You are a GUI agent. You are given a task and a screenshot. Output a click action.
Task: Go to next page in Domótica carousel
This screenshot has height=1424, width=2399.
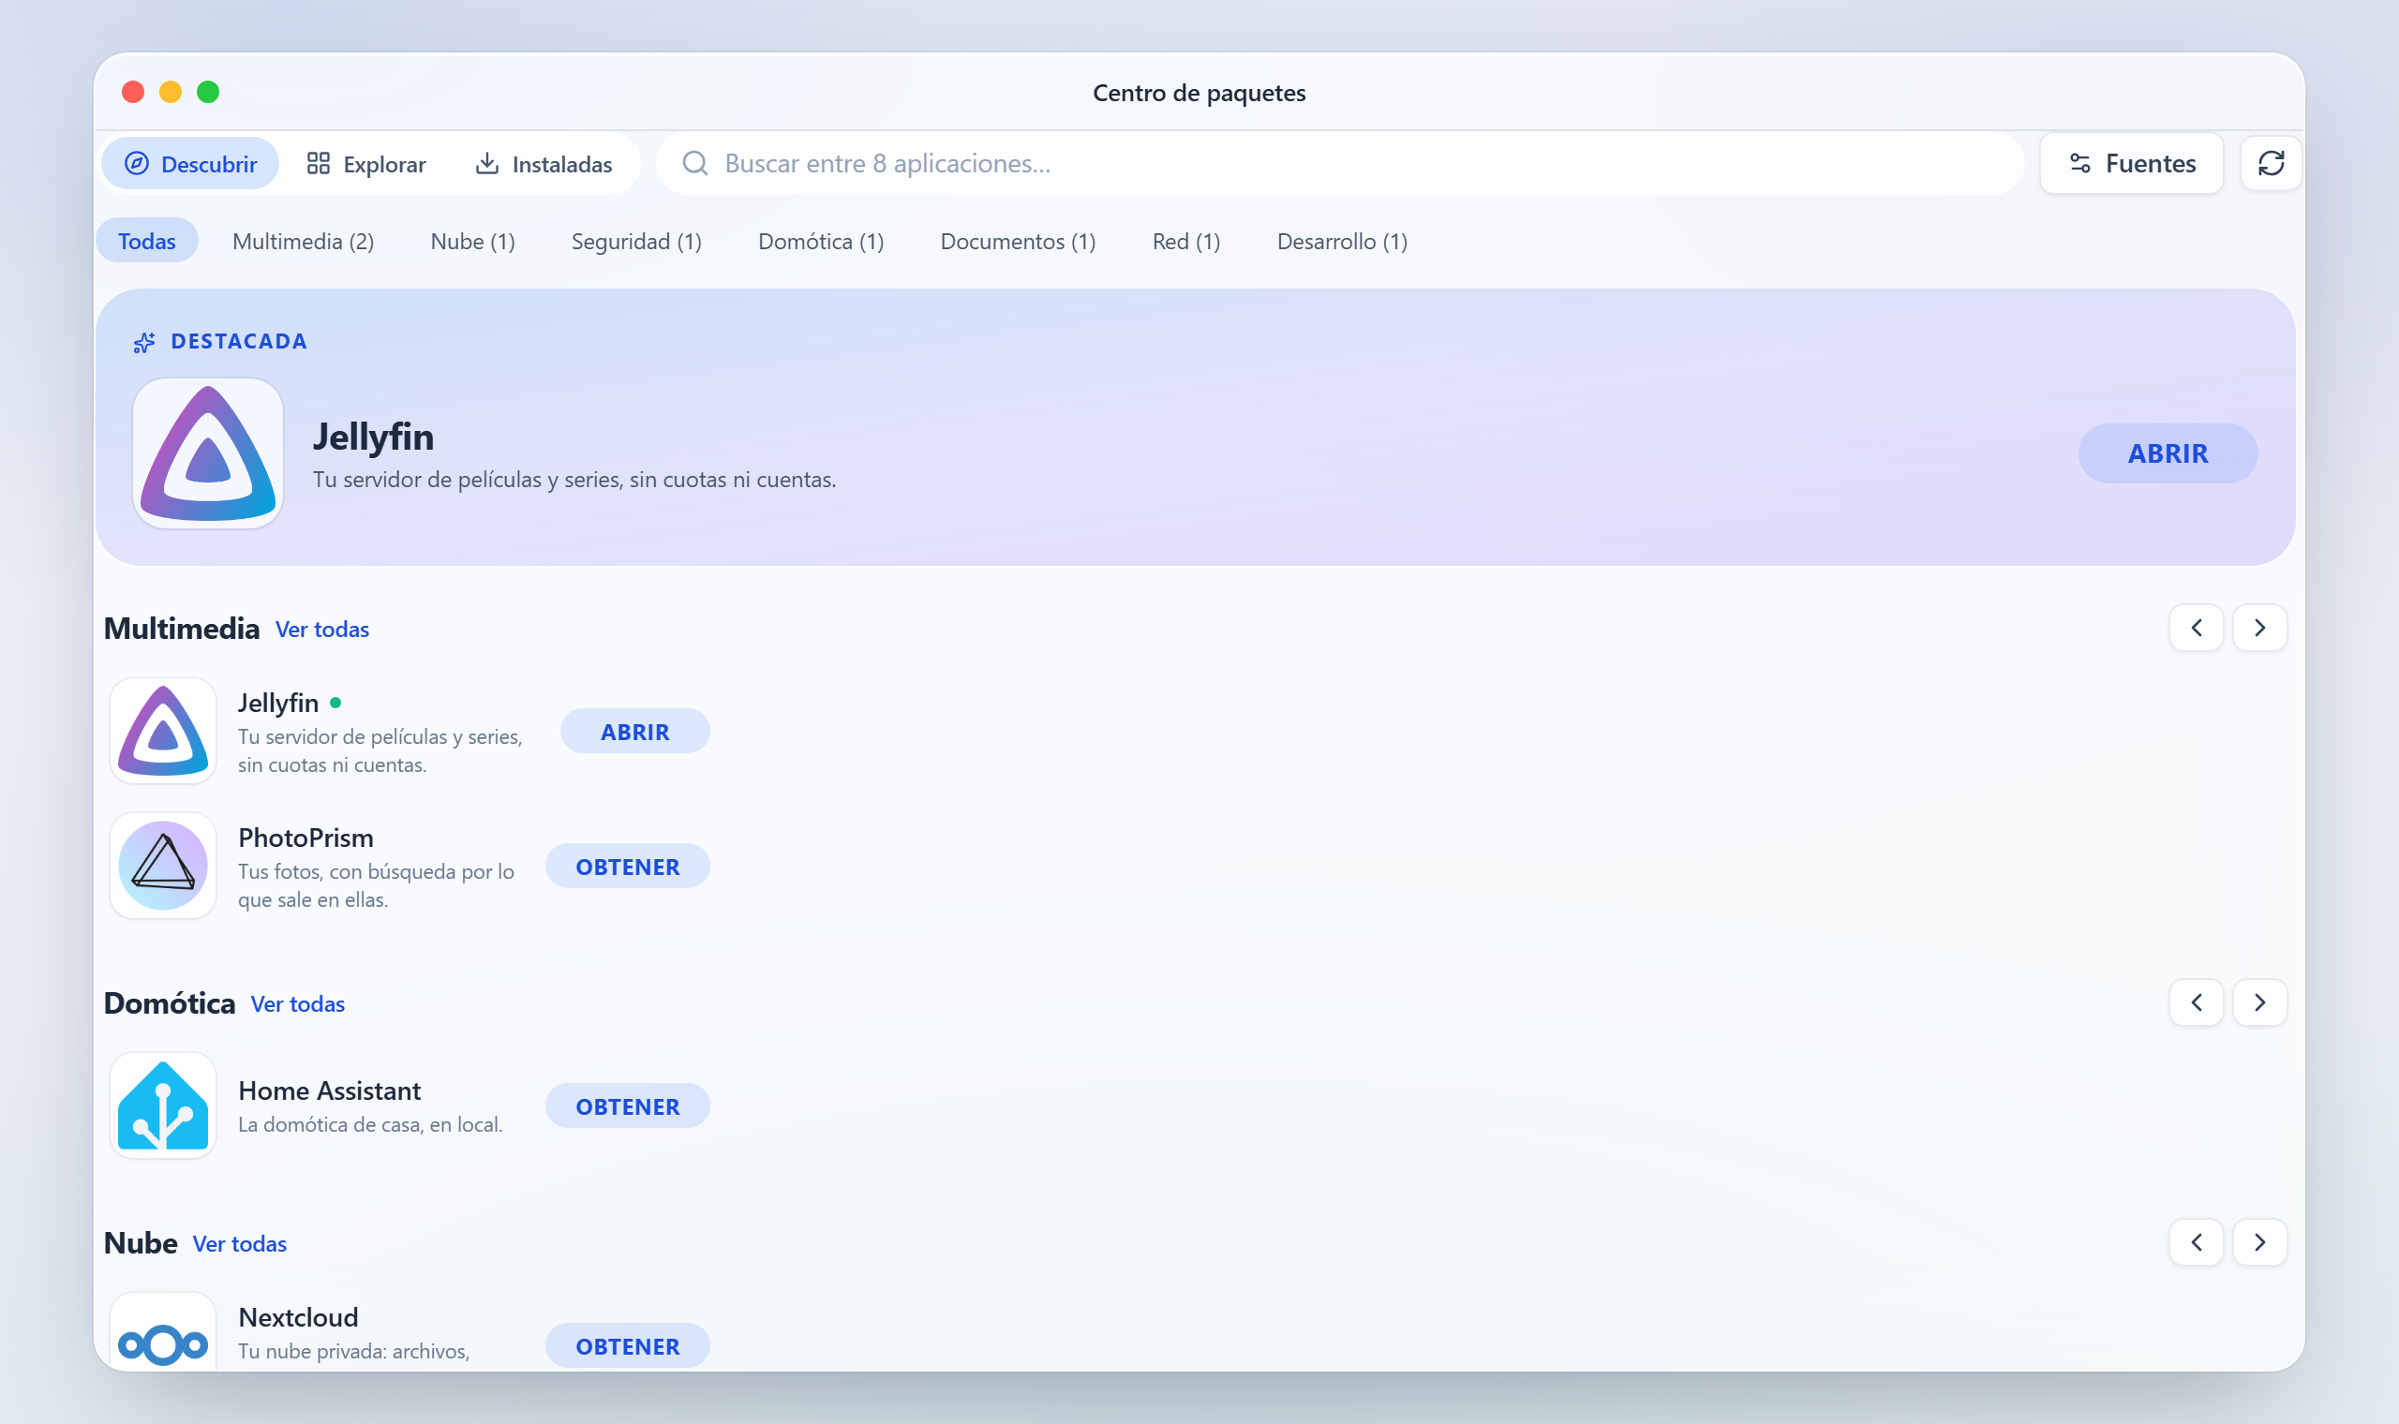click(2260, 1002)
